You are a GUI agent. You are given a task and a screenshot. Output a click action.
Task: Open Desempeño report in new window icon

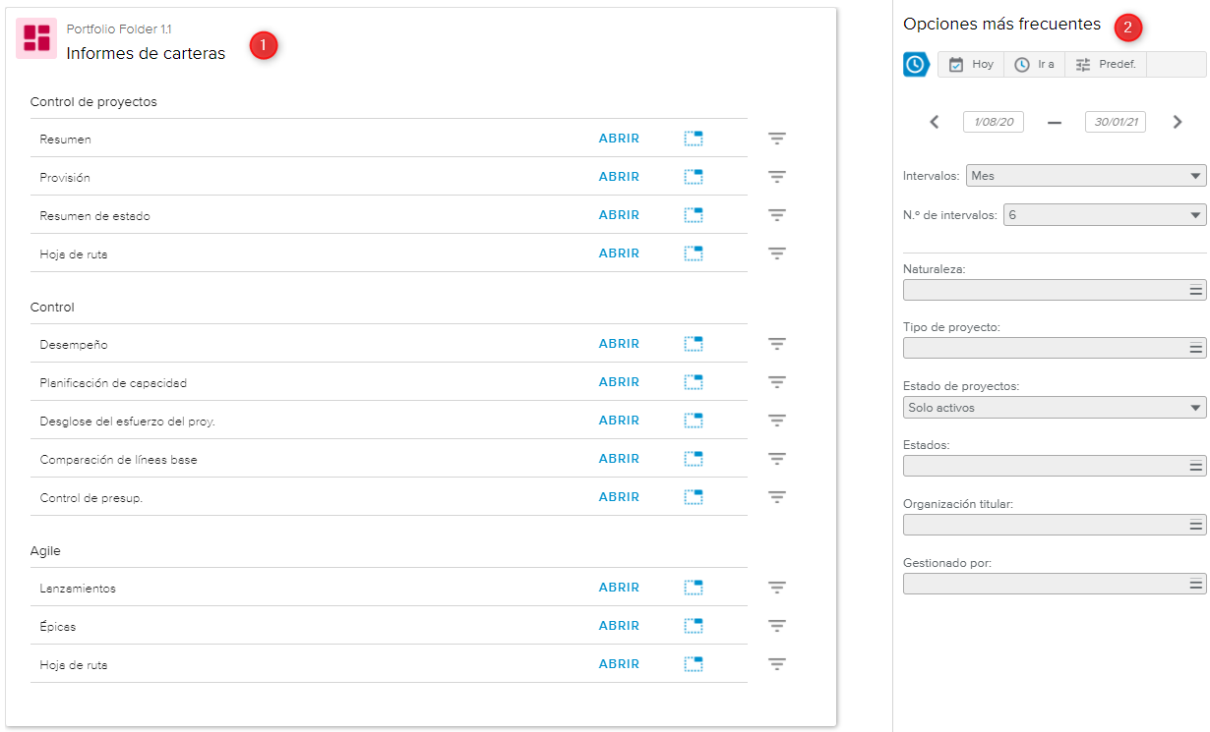tap(694, 344)
